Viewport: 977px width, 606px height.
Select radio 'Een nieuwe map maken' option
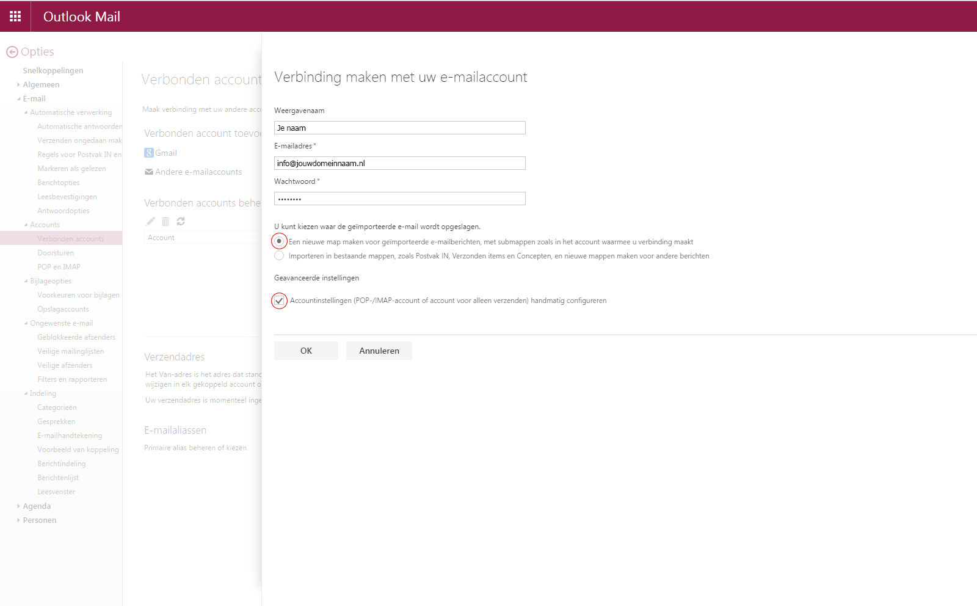pos(279,241)
